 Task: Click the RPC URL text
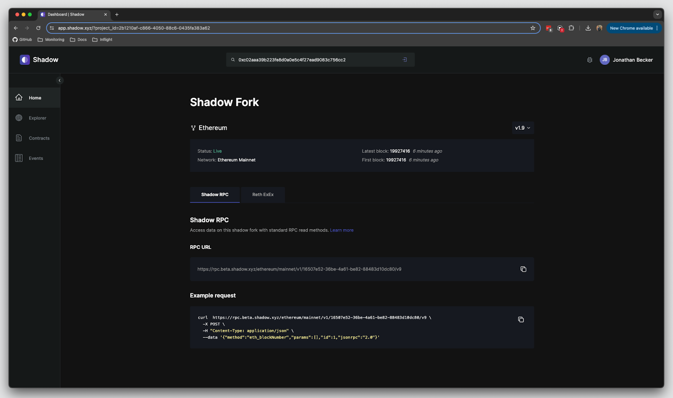point(299,269)
